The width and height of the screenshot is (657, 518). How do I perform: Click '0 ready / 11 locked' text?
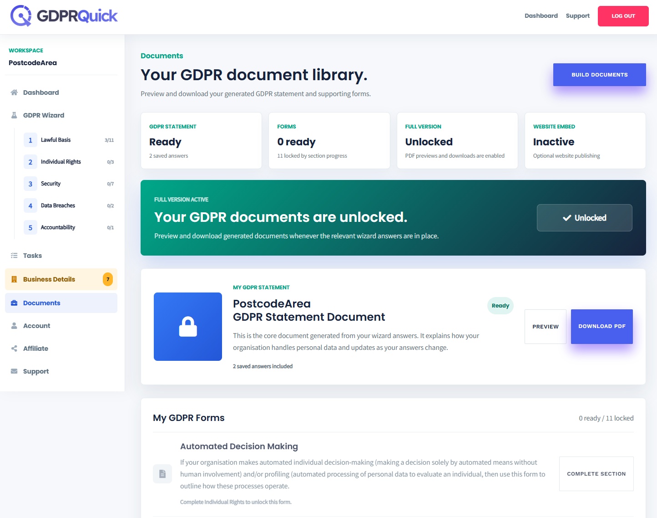[x=606, y=418]
